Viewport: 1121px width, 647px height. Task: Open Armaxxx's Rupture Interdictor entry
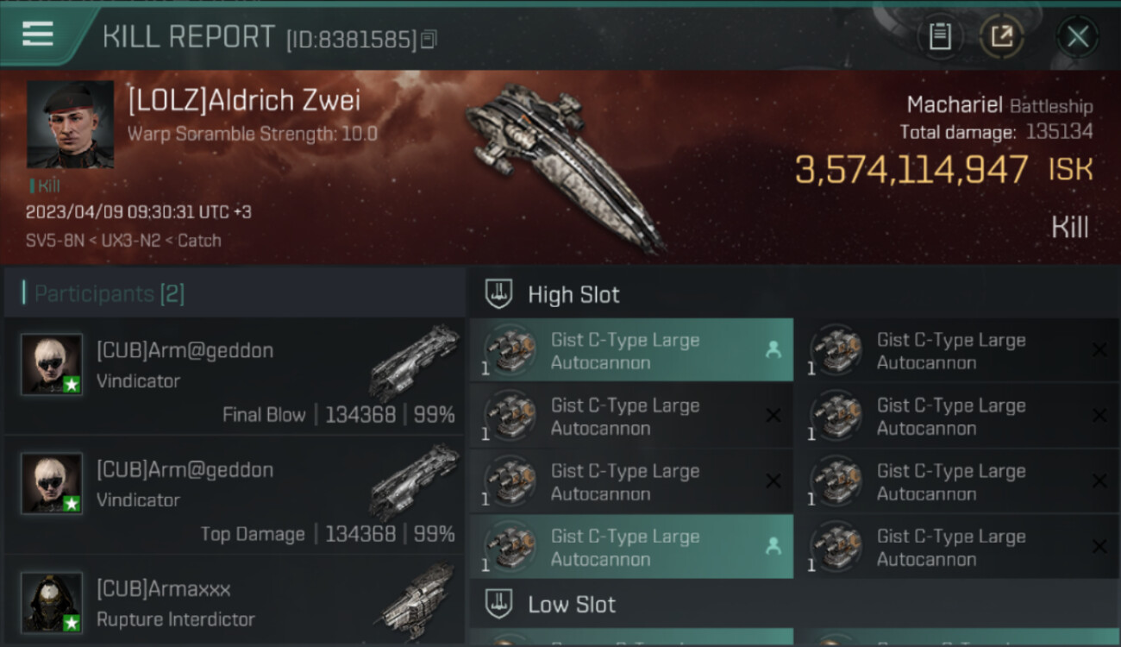tap(235, 604)
